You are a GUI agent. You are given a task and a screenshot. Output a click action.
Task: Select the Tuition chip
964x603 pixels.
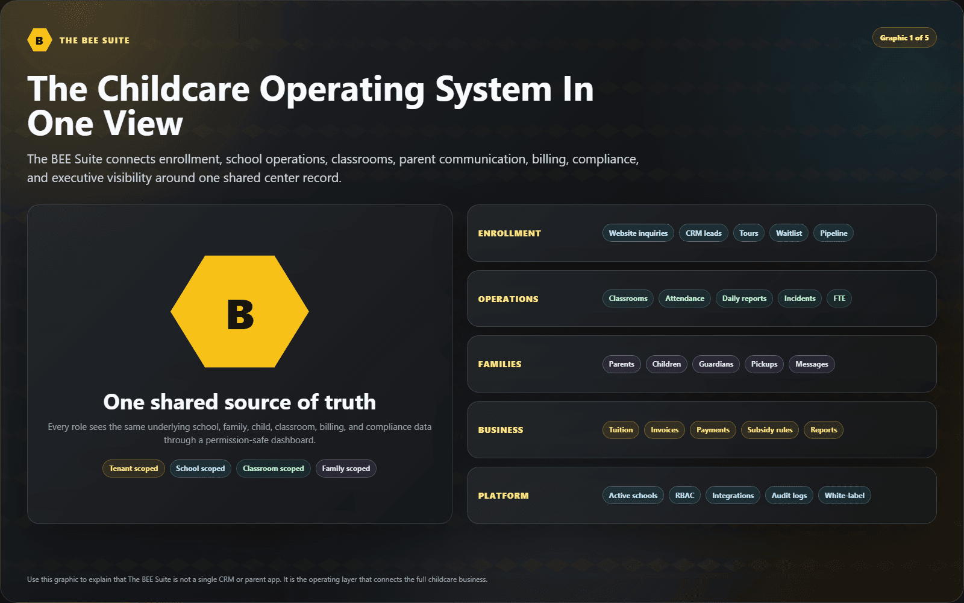tap(621, 430)
